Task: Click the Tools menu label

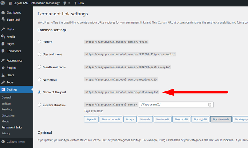Action: pos(10,82)
